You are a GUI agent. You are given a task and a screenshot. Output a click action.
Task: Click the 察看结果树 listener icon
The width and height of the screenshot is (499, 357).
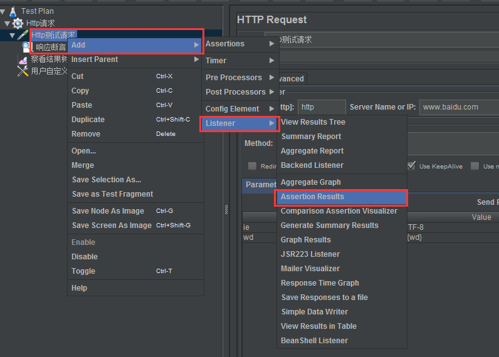(x=23, y=59)
